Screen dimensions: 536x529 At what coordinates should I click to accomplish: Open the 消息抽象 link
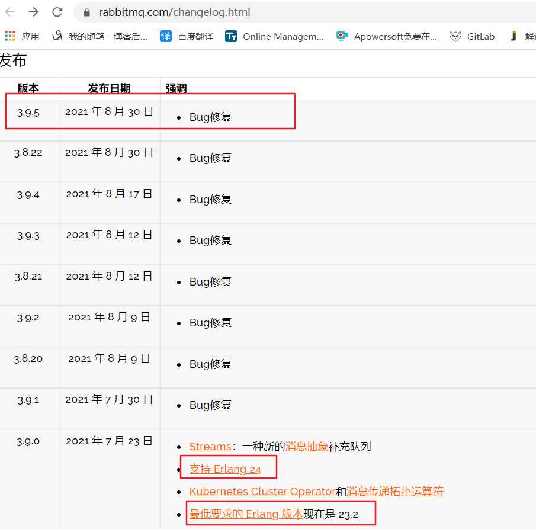click(307, 446)
